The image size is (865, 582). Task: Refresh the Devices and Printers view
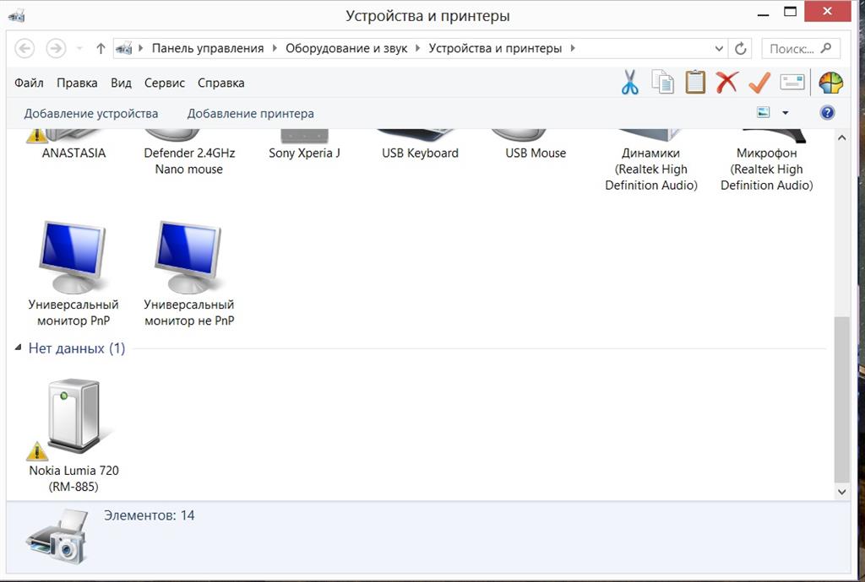click(740, 48)
